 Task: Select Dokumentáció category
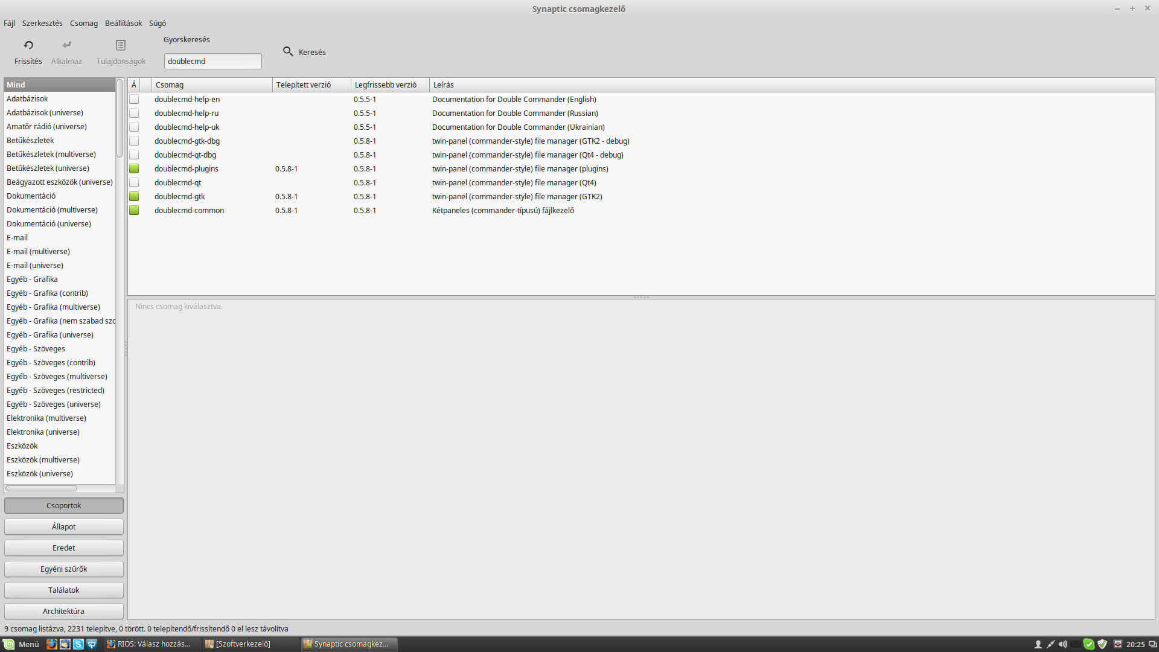click(60, 196)
